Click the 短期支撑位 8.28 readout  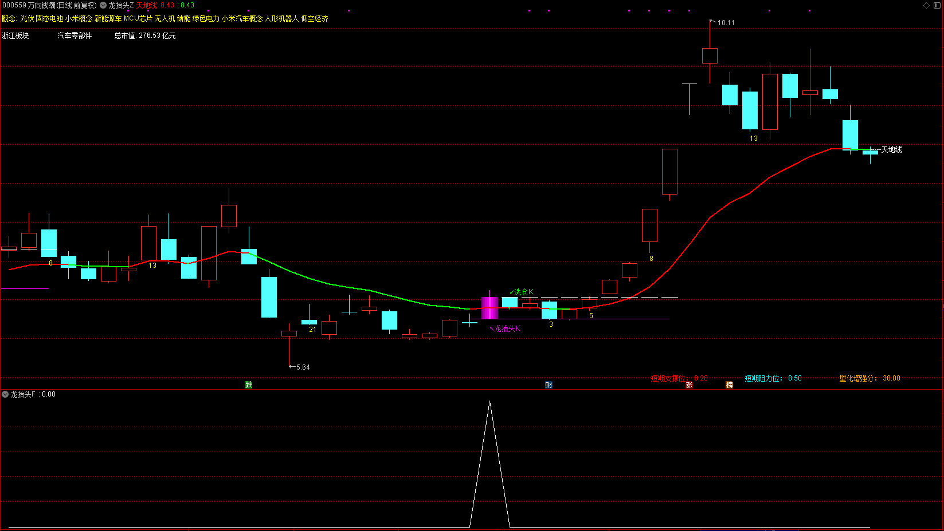[679, 378]
